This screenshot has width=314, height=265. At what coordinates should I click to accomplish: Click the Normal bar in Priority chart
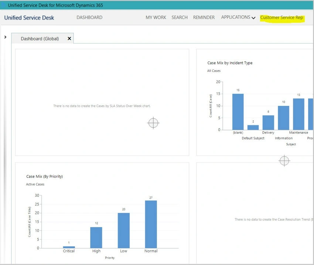[151, 224]
